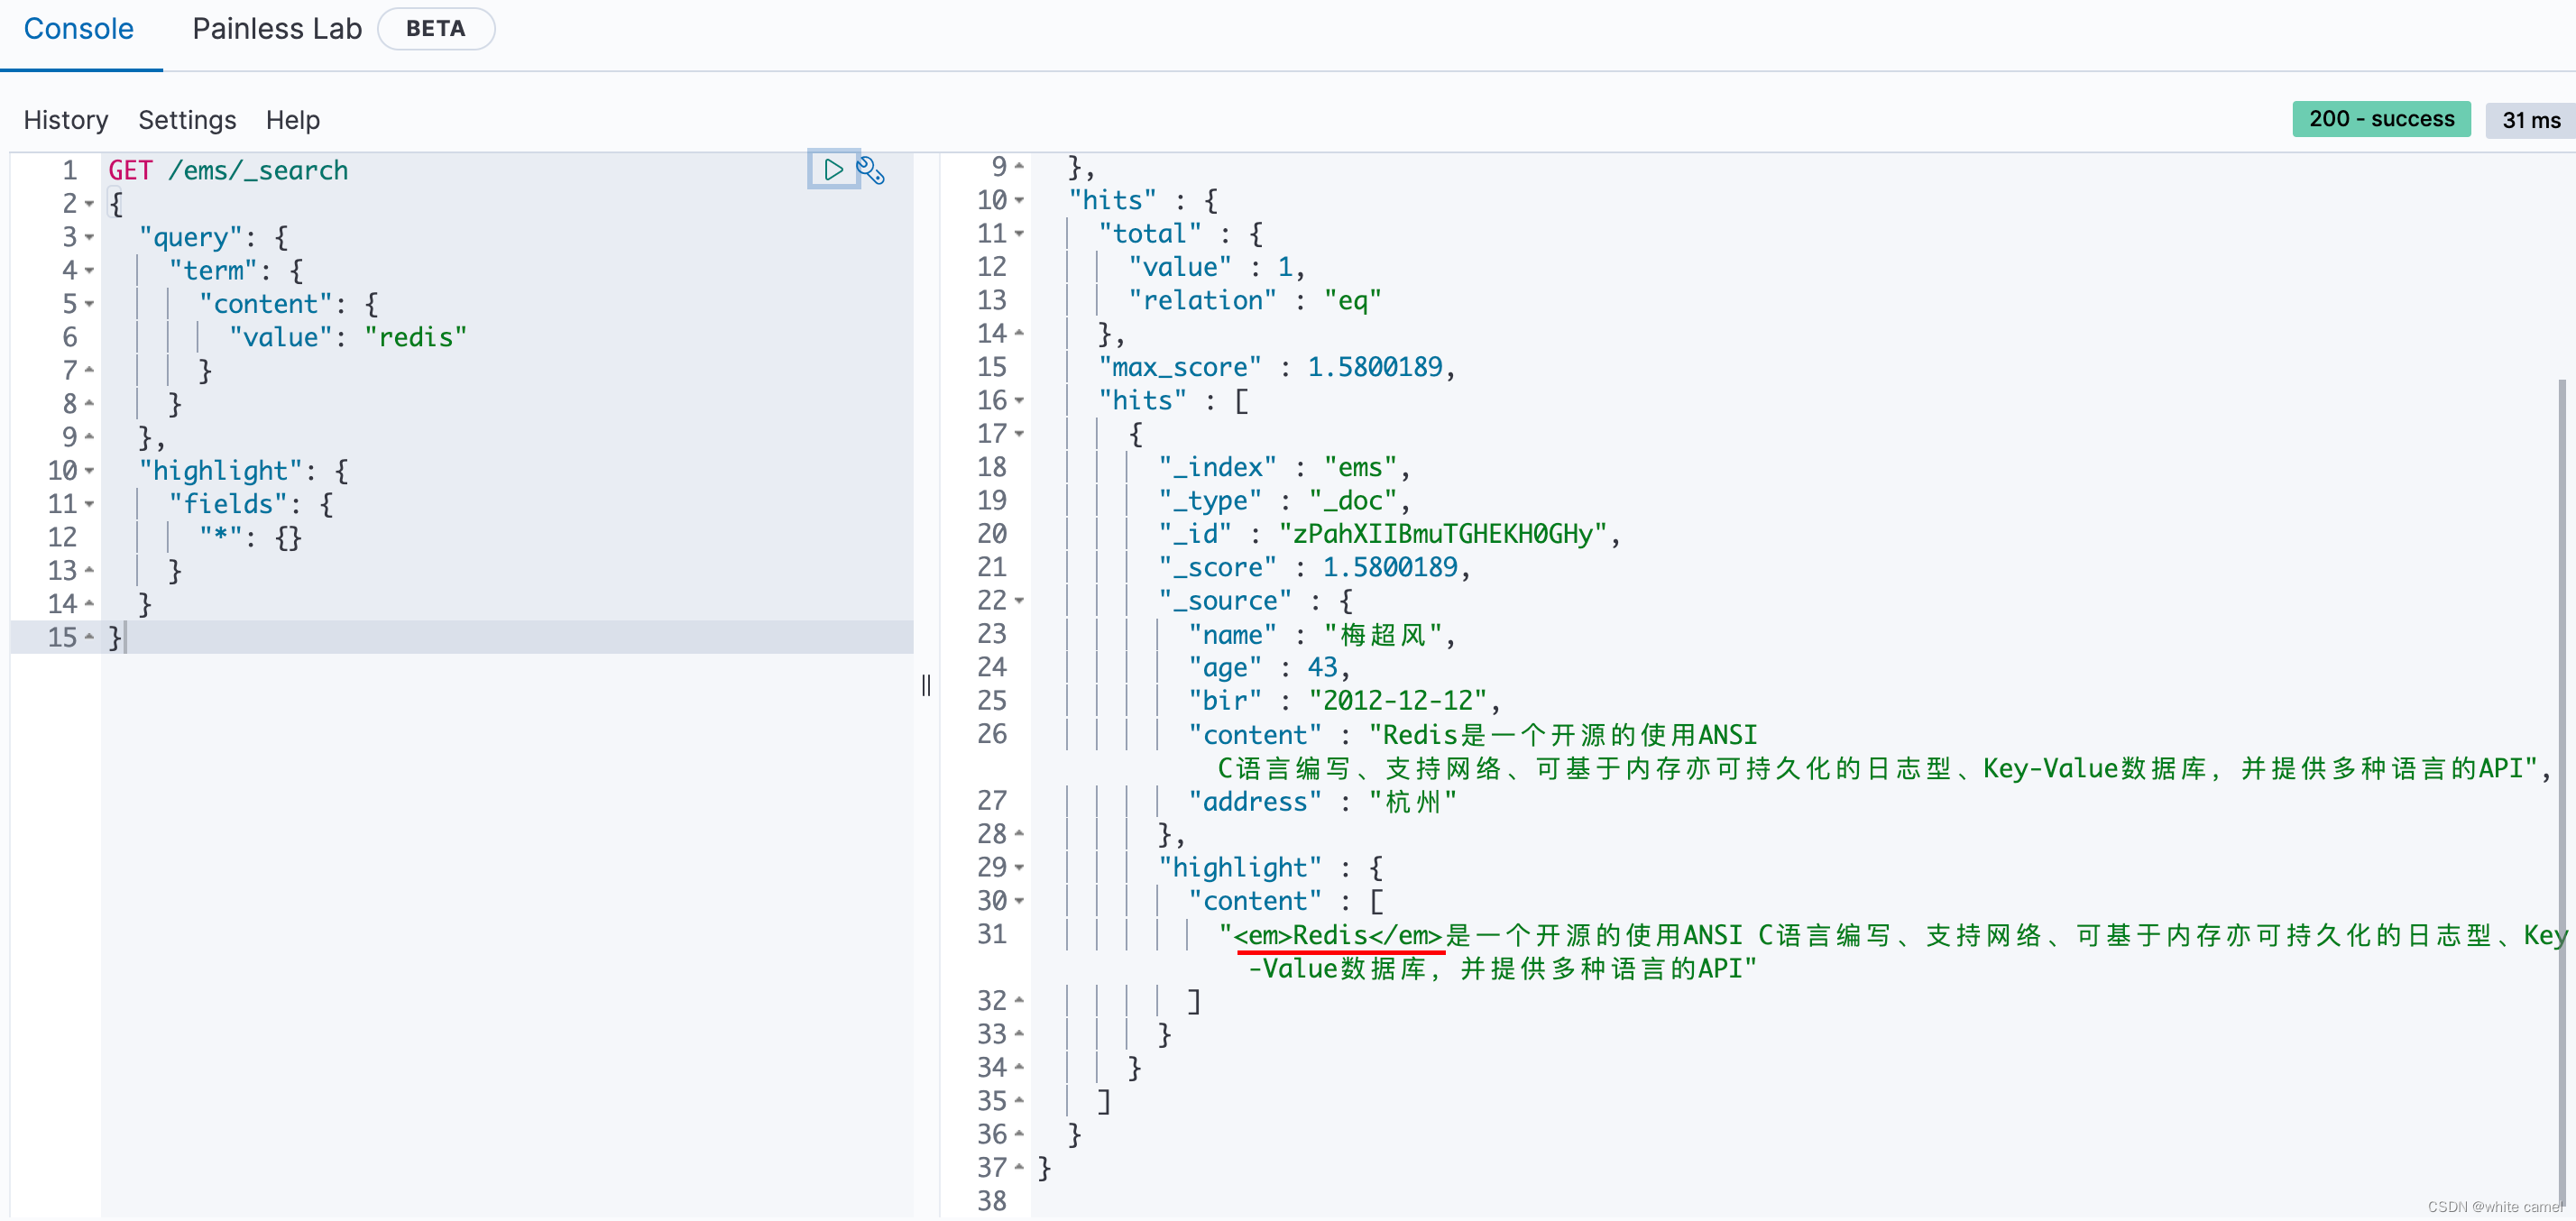Collapse response hit object at line 17
Image resolution: width=2576 pixels, height=1221 pixels.
pos(1019,434)
